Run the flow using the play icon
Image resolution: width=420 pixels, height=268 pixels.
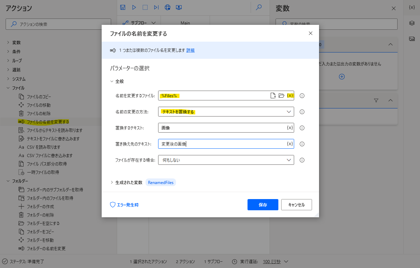click(x=134, y=7)
